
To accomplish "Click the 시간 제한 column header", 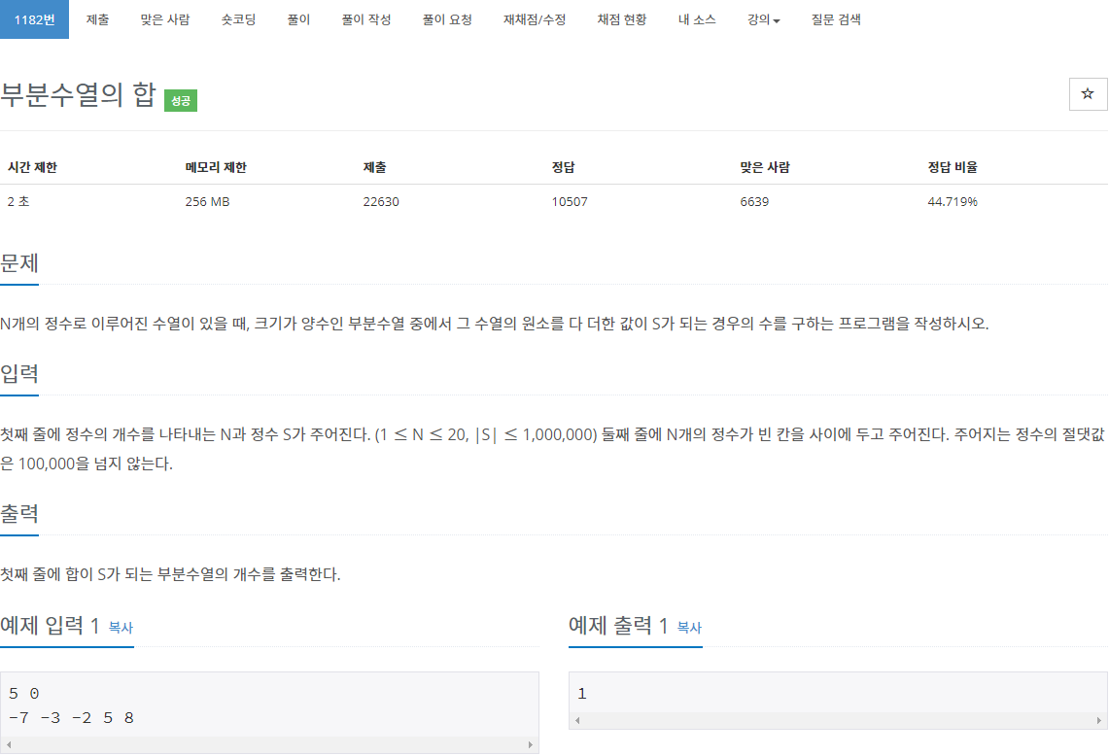I will click(x=32, y=167).
